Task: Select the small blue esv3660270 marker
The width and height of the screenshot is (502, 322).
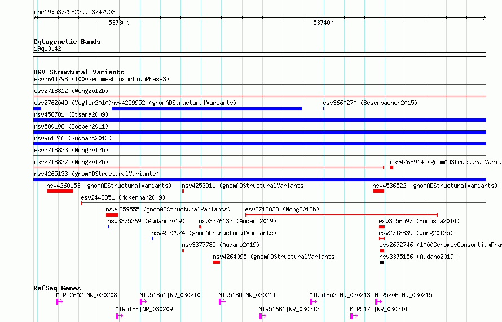Action: tap(324, 108)
